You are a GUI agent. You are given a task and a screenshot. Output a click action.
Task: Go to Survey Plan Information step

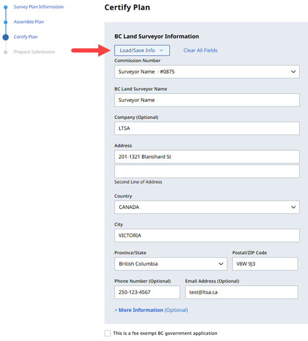[38, 7]
